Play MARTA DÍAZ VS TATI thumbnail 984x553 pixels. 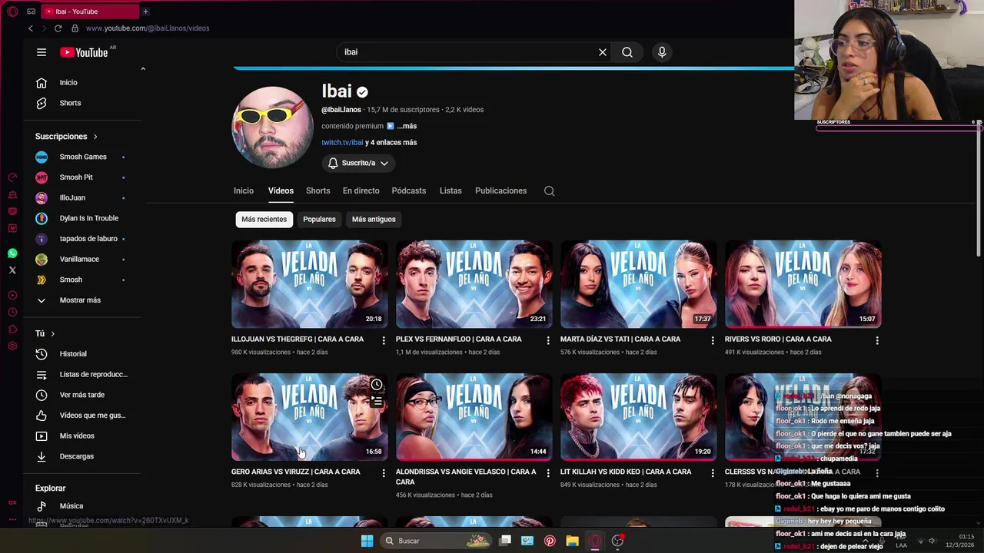click(x=638, y=284)
